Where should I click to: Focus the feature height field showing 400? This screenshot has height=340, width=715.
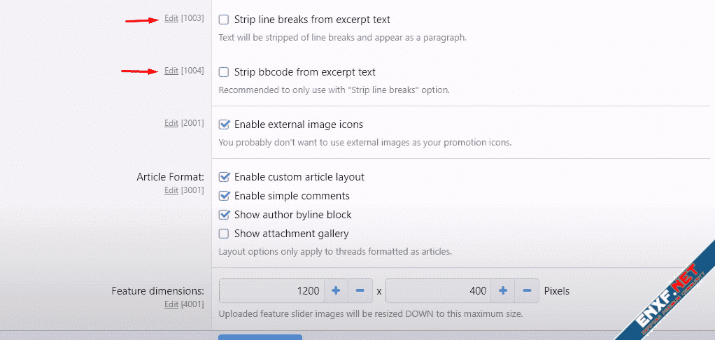click(x=438, y=290)
